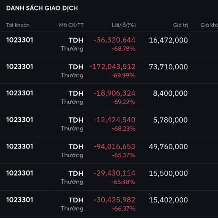Viewport: 218px width, 218px height.
Task: Open the transaction with loss -30,425,982
Action: pyautogui.click(x=109, y=204)
